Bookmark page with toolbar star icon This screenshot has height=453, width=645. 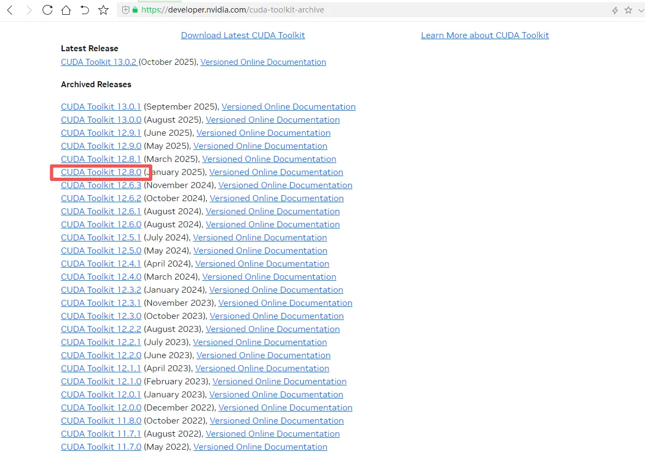click(x=103, y=10)
